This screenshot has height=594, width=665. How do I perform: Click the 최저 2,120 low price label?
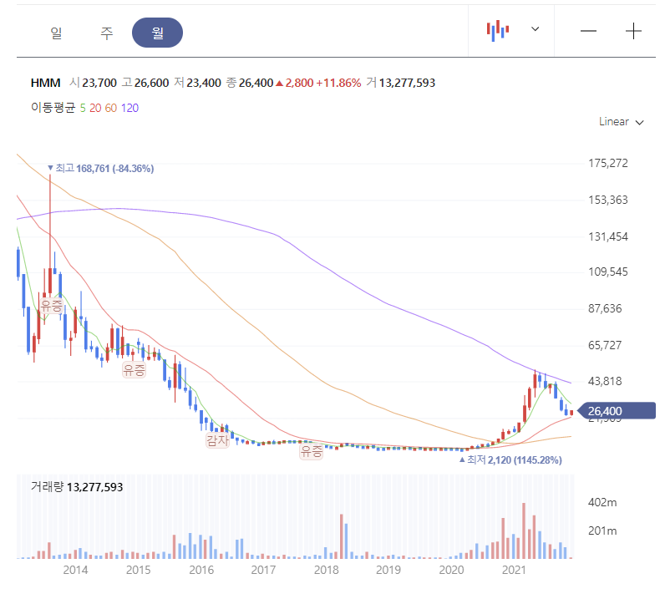coord(510,460)
